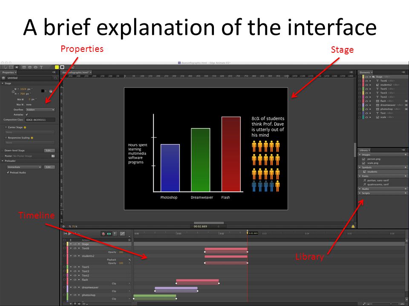409x306 pixels.
Task: Click the Untitled title input field
Action: (x=29, y=78)
